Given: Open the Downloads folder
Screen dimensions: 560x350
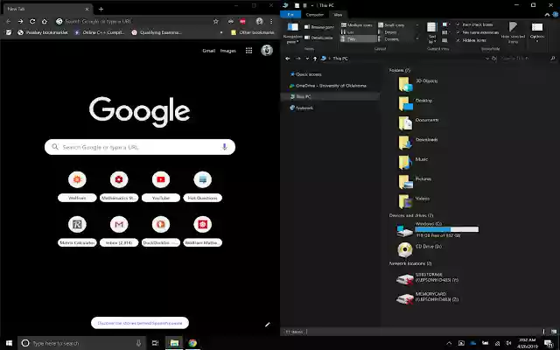Looking at the screenshot, I should tap(418, 142).
